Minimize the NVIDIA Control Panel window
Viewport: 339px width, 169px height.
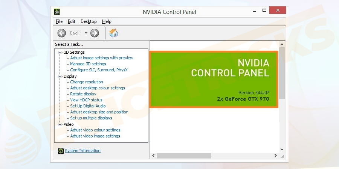coord(255,11)
